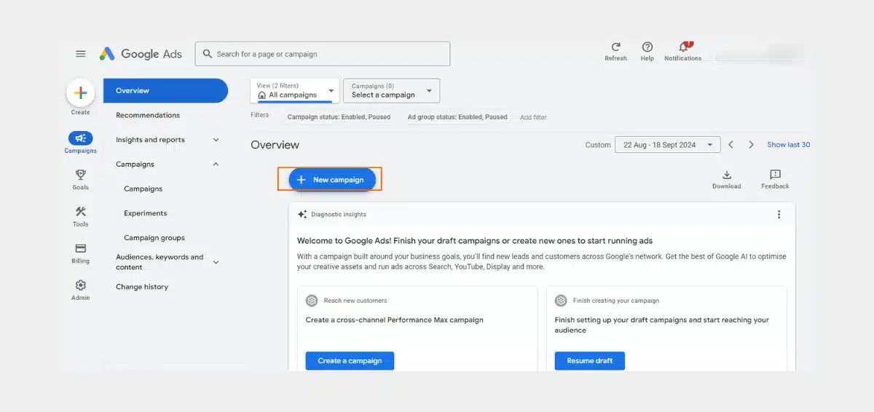Open Campaigns in the side rail

tap(80, 143)
